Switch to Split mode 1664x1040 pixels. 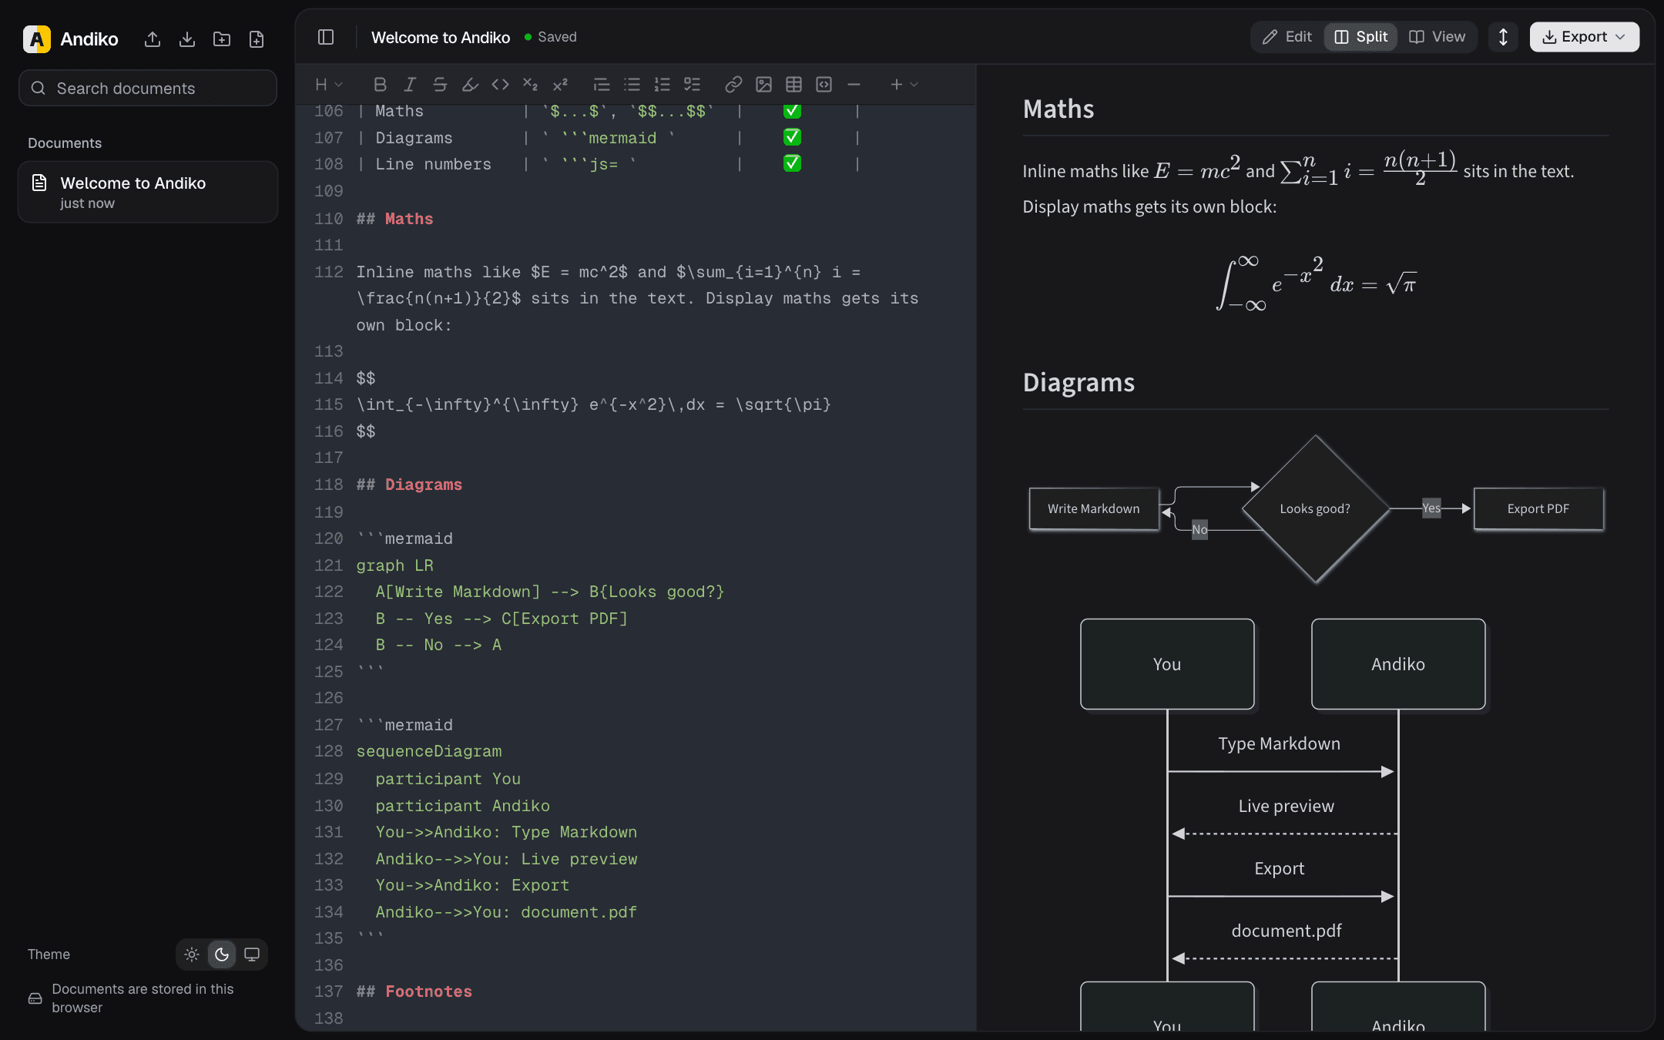[x=1360, y=37]
